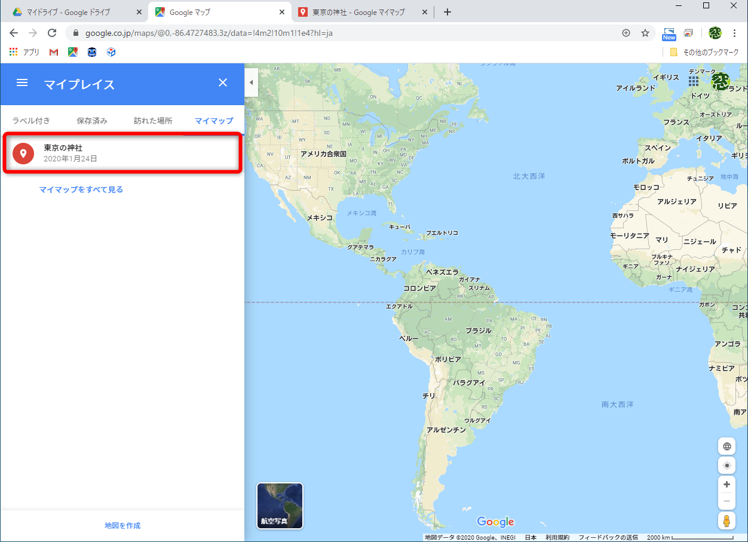This screenshot has width=748, height=542.
Task: Click the アルジェリア label on map
Action: click(x=677, y=202)
